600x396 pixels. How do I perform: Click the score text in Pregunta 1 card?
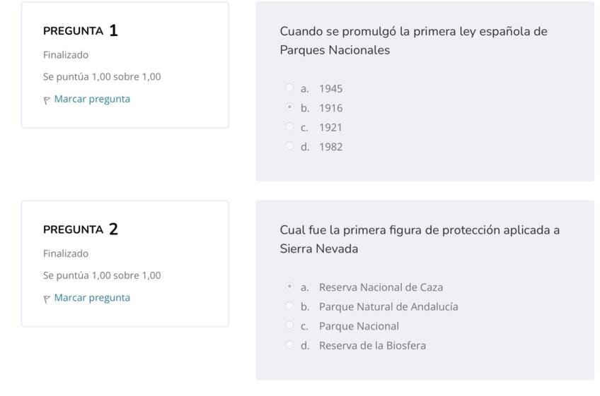tap(102, 77)
